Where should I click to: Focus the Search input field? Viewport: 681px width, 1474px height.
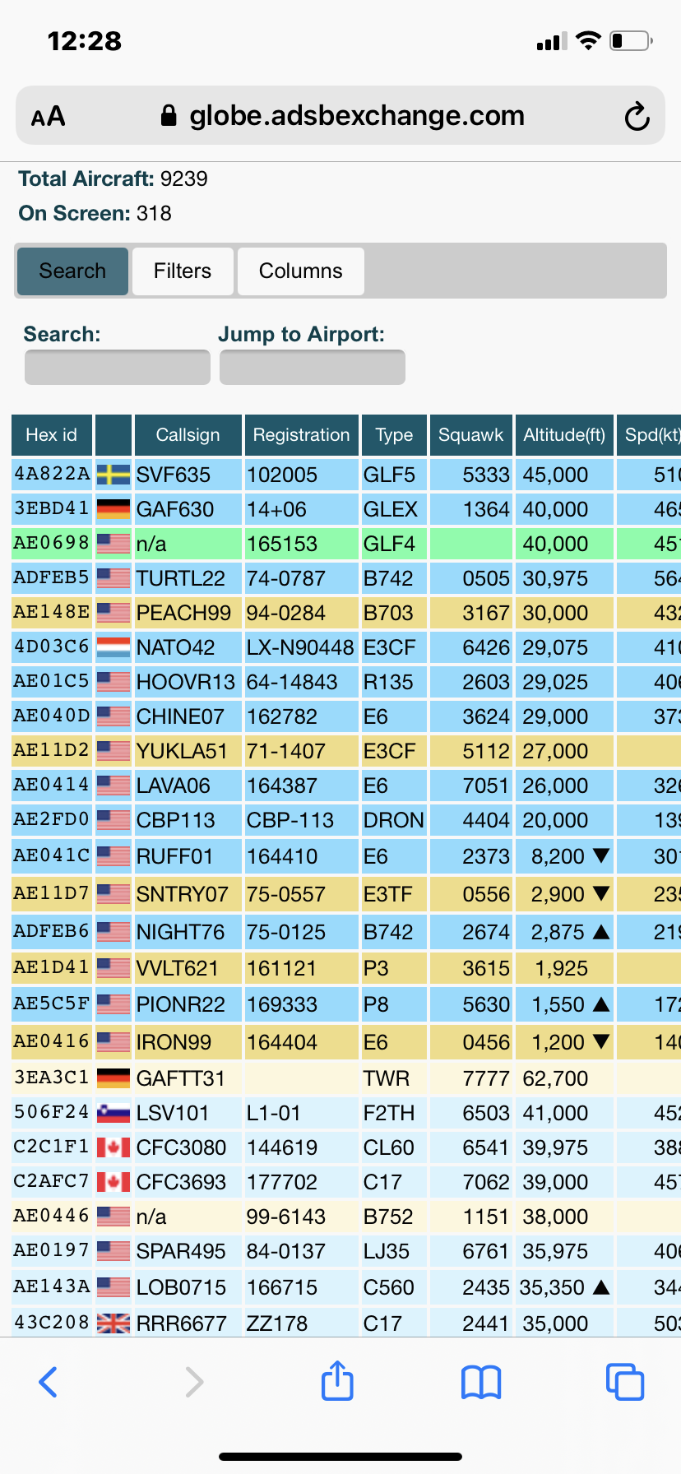pos(118,367)
